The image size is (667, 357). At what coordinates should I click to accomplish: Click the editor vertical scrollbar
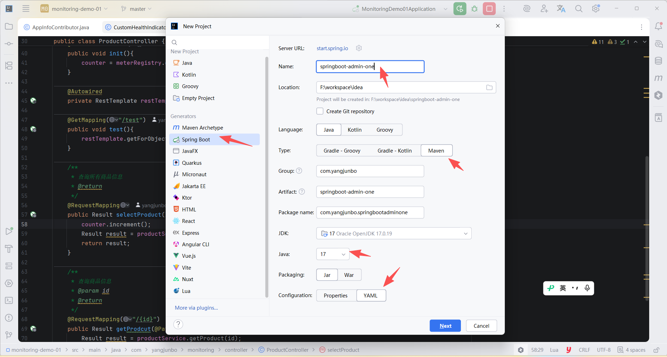(647, 228)
